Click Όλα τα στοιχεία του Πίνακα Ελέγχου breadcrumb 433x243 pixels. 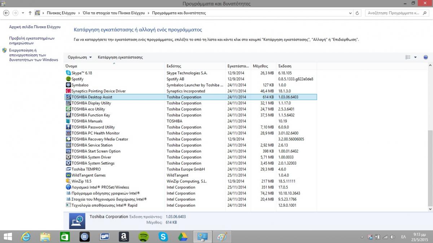[114, 13]
